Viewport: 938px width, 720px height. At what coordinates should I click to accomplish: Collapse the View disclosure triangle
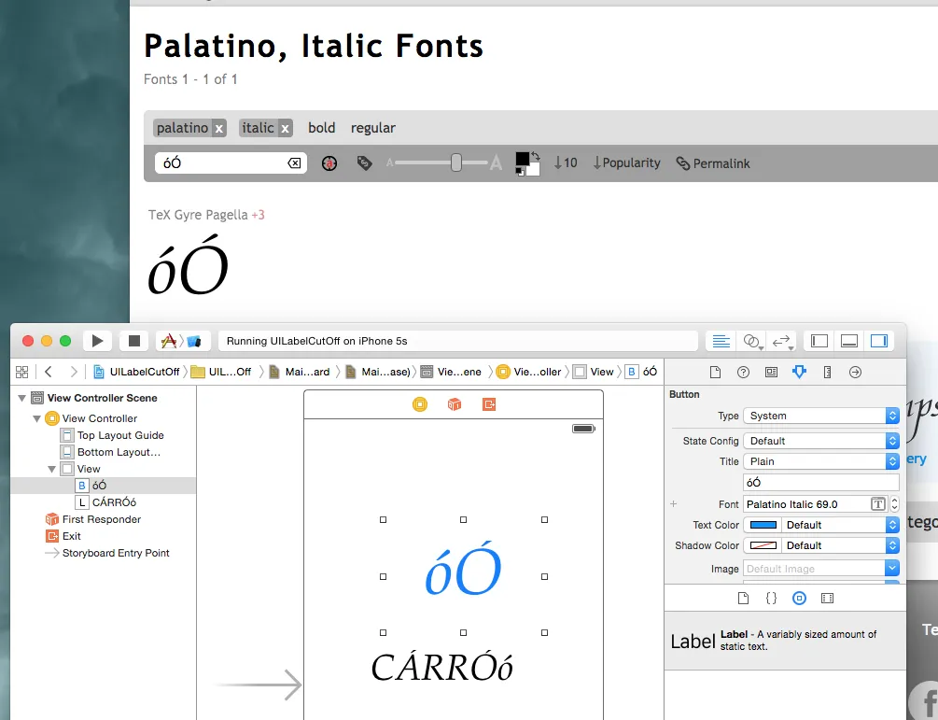52,469
